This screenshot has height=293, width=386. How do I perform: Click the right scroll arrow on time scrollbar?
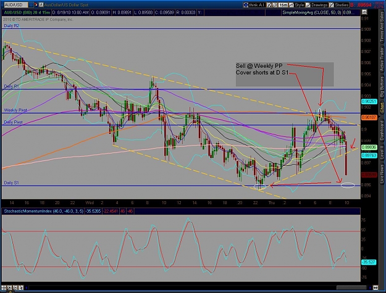pyautogui.click(x=370, y=287)
